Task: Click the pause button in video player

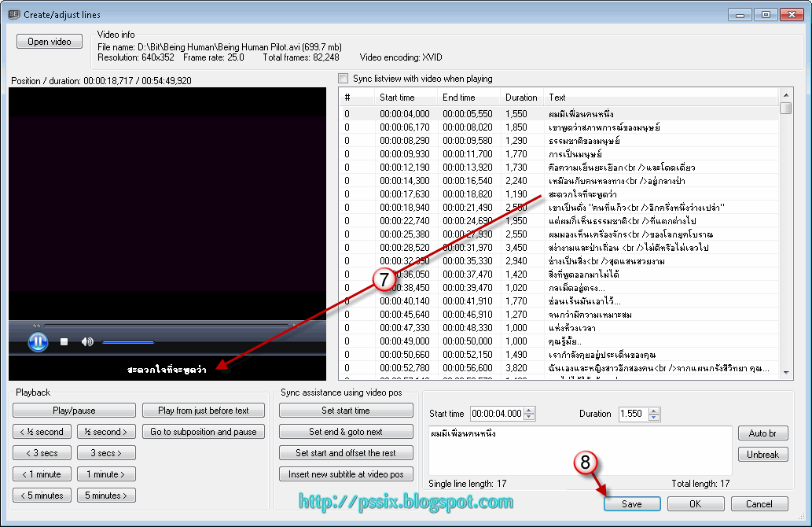Action: tap(38, 342)
